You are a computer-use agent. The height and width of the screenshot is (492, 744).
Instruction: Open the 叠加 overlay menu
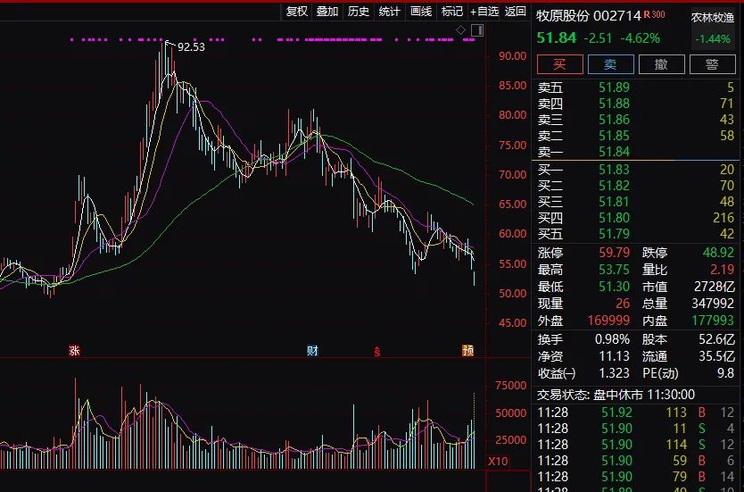coord(327,12)
